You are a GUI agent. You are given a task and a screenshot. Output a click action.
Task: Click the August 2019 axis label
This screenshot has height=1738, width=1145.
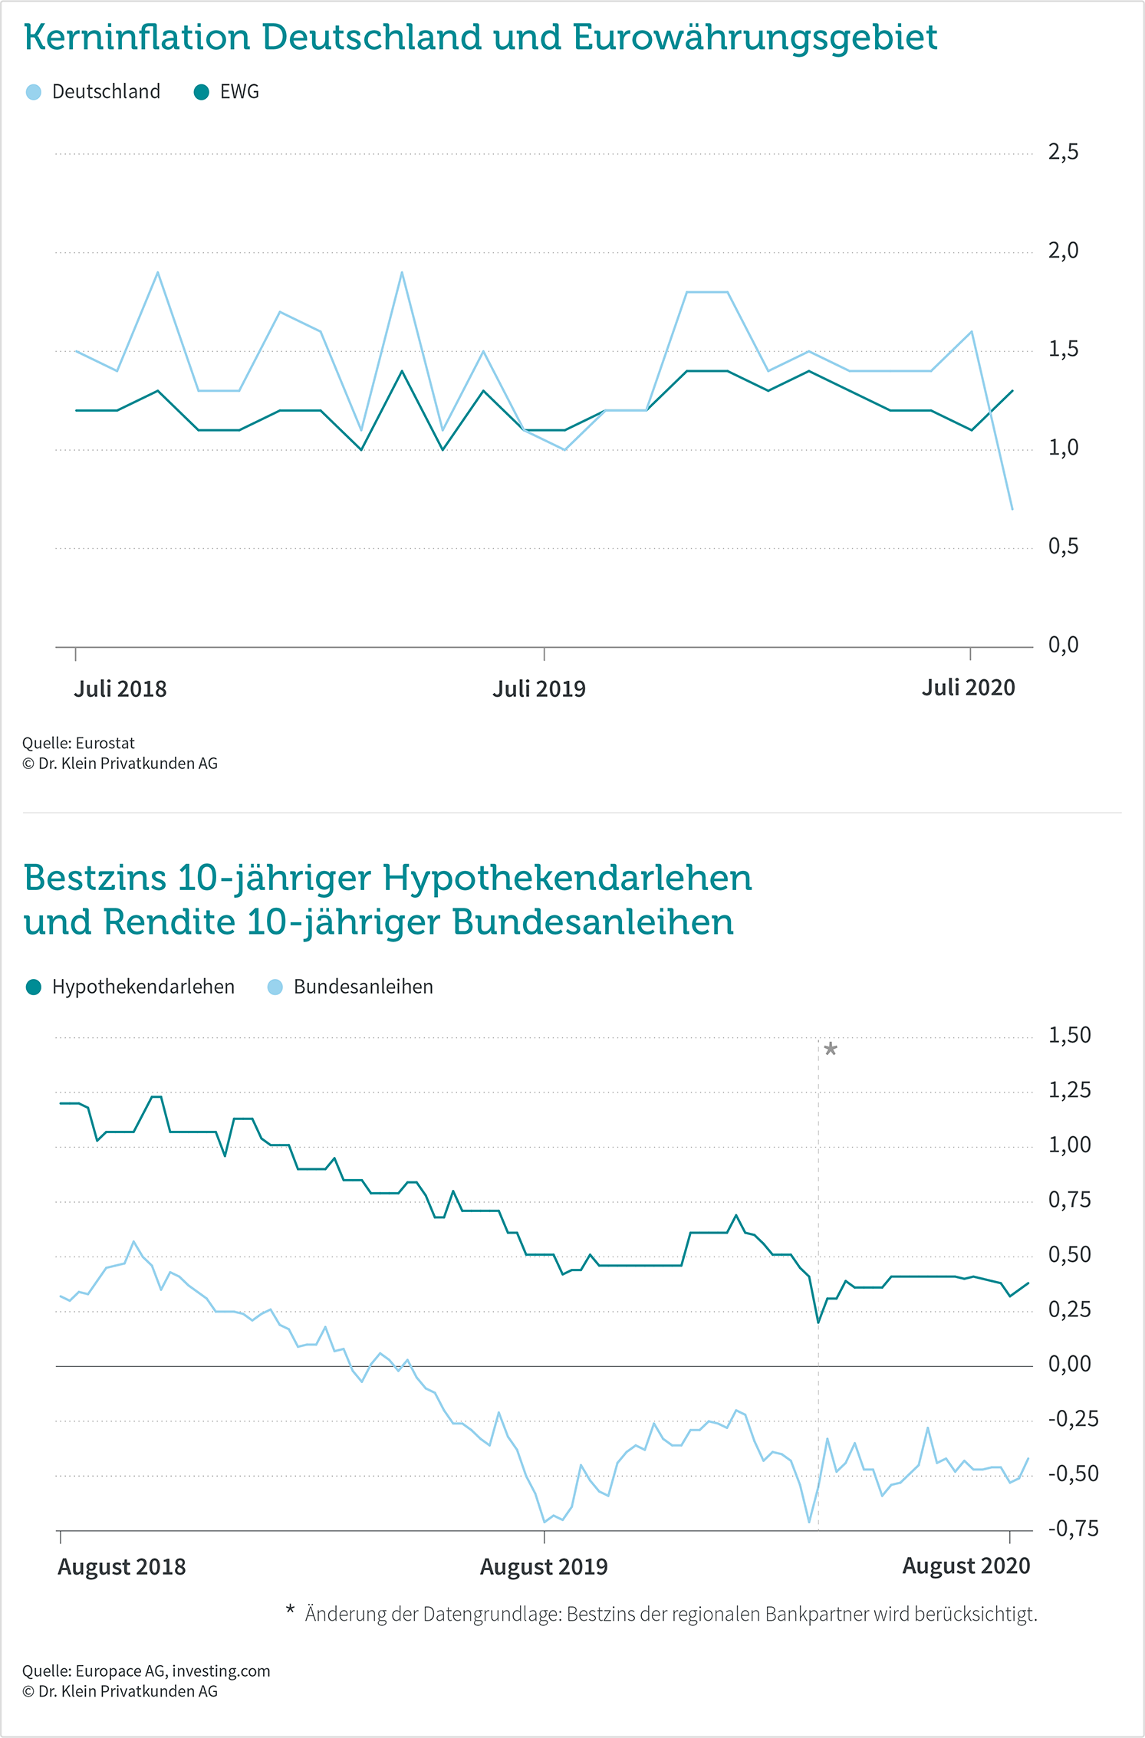(x=544, y=1566)
